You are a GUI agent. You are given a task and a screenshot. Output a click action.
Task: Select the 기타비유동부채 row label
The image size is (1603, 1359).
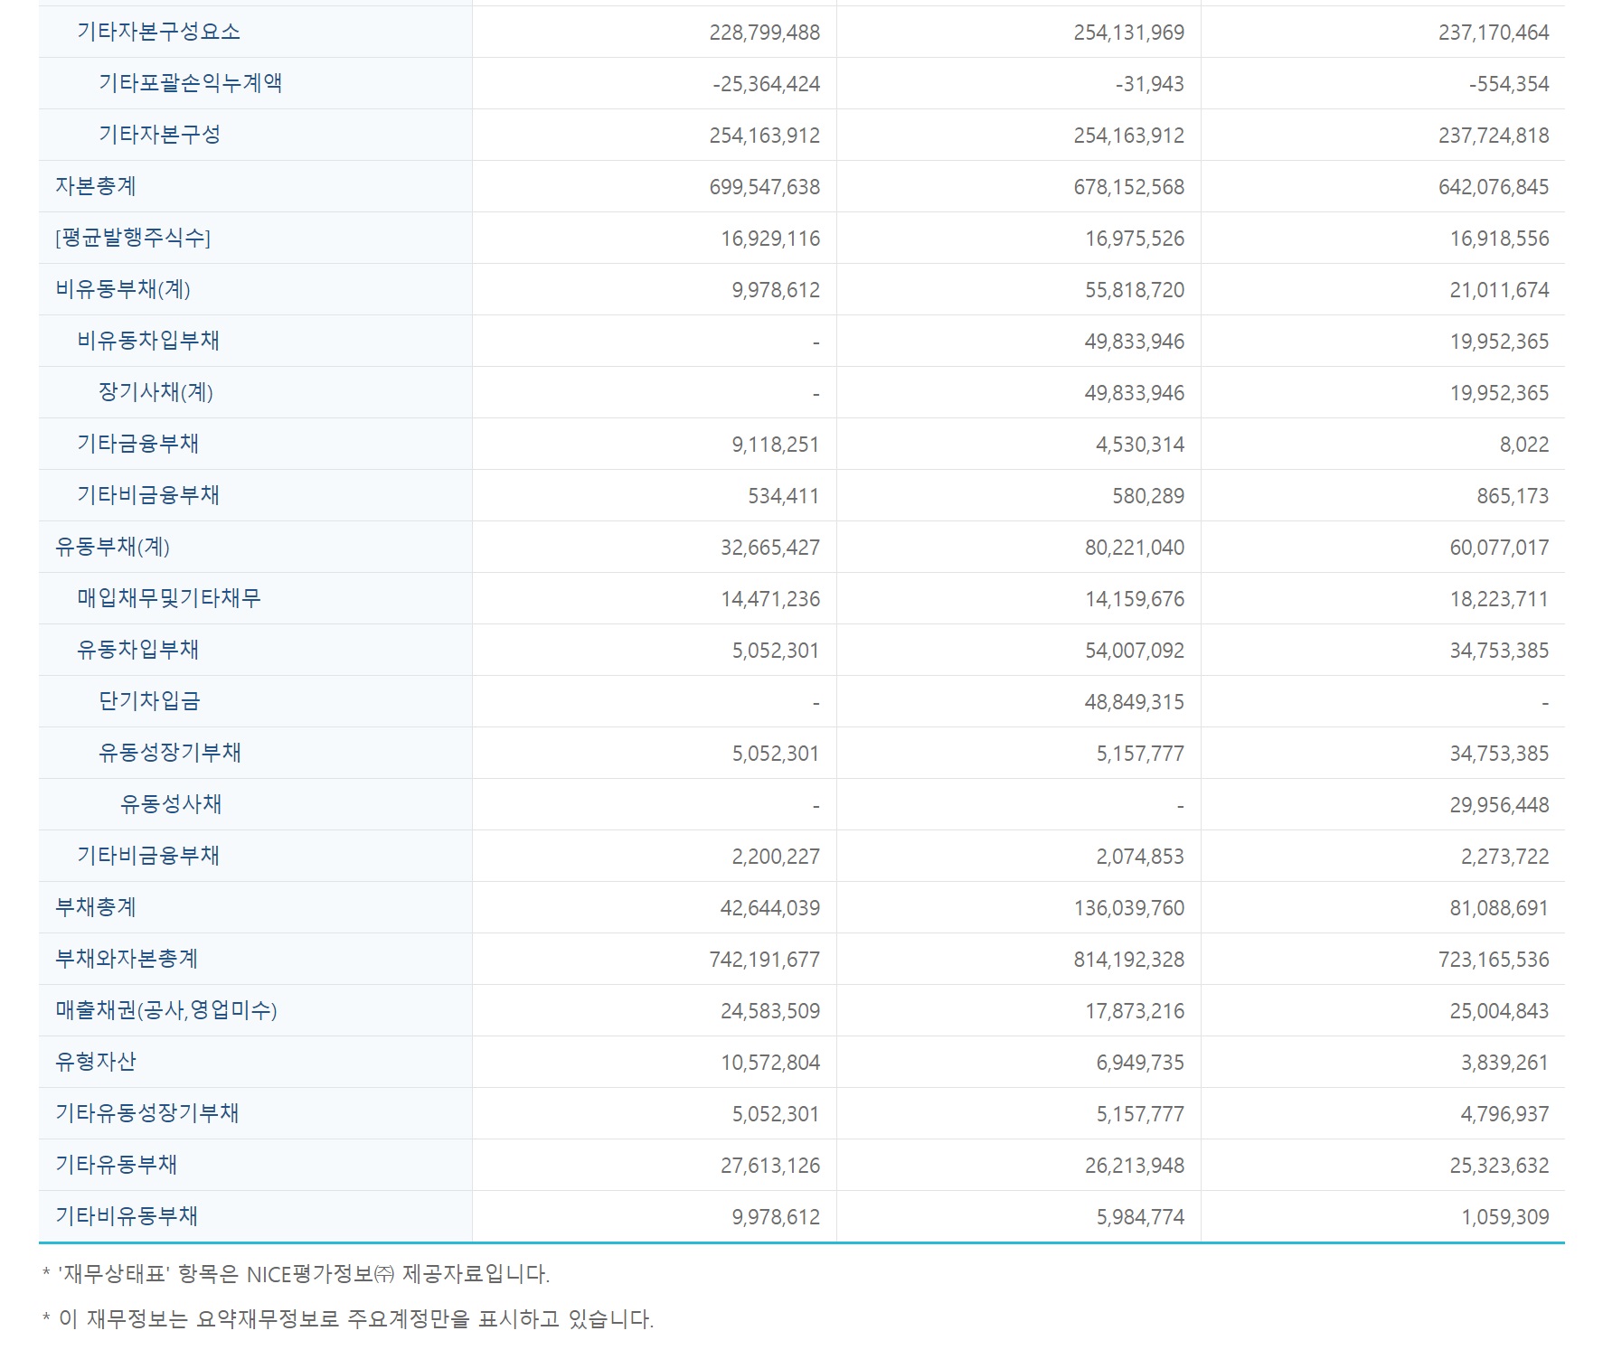127,1216
